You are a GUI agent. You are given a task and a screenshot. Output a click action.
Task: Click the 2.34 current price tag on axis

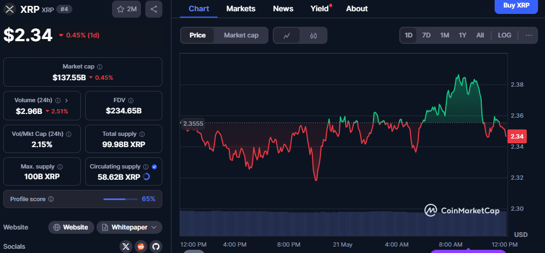(517, 136)
